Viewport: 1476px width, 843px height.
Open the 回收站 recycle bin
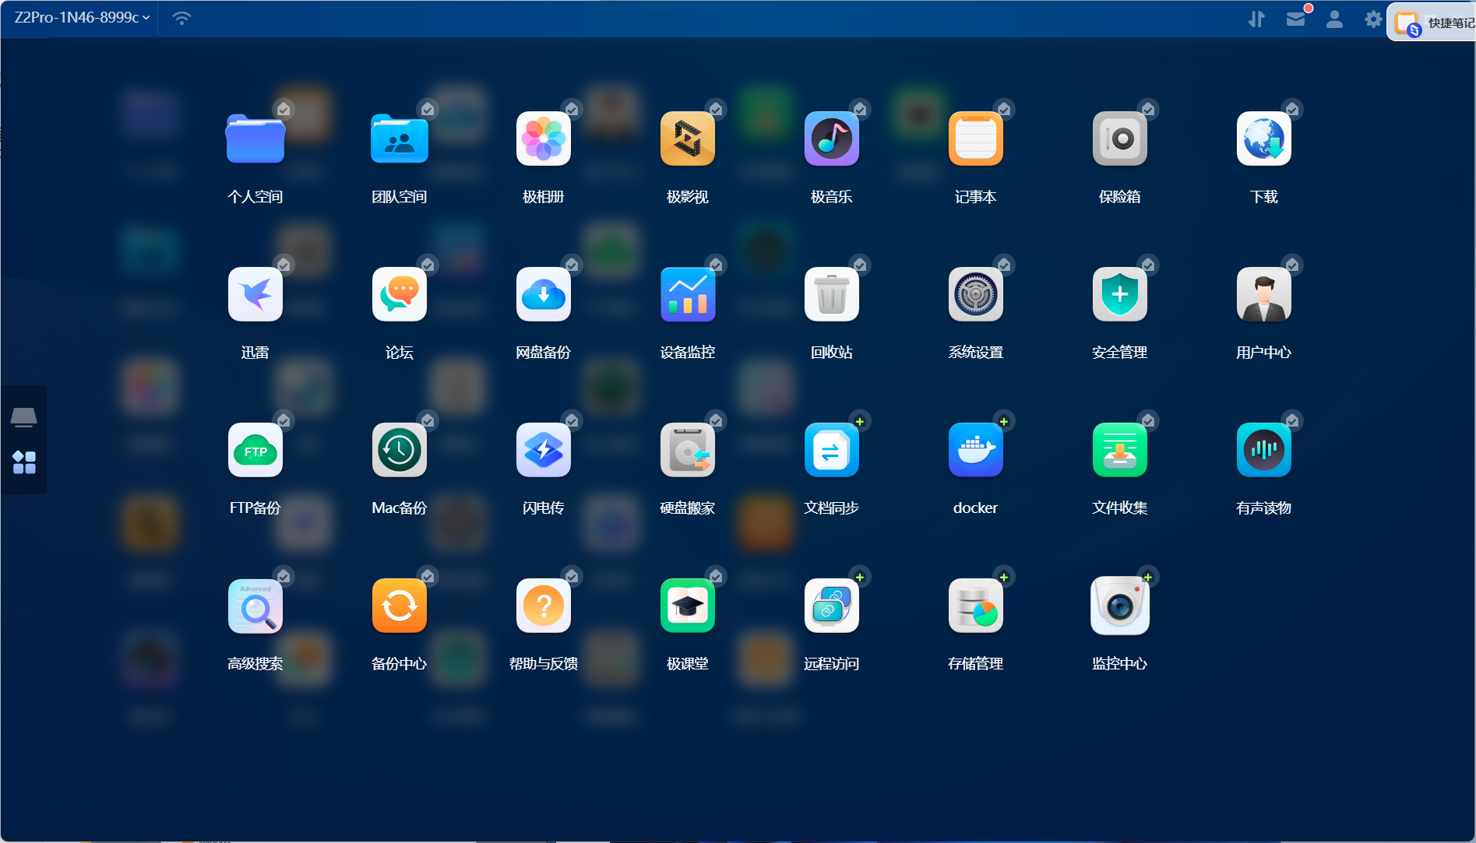tap(831, 295)
